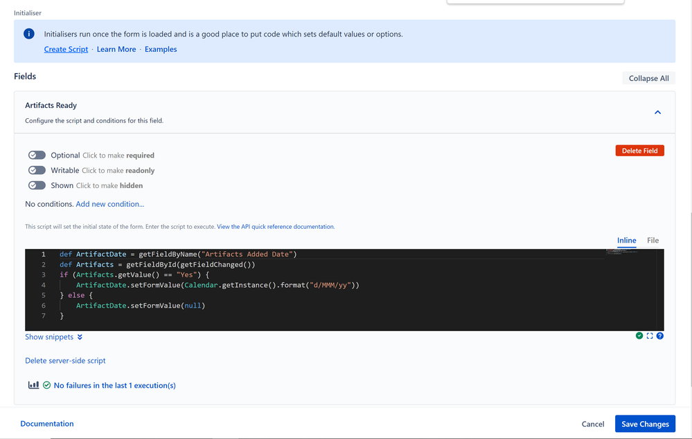Collapse the Artifacts Ready section chevron
692x439 pixels.
(x=657, y=112)
